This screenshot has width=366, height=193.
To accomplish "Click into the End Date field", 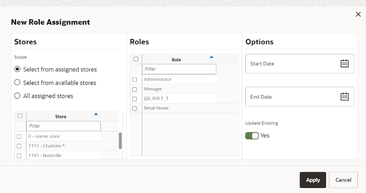I will pos(300,97).
